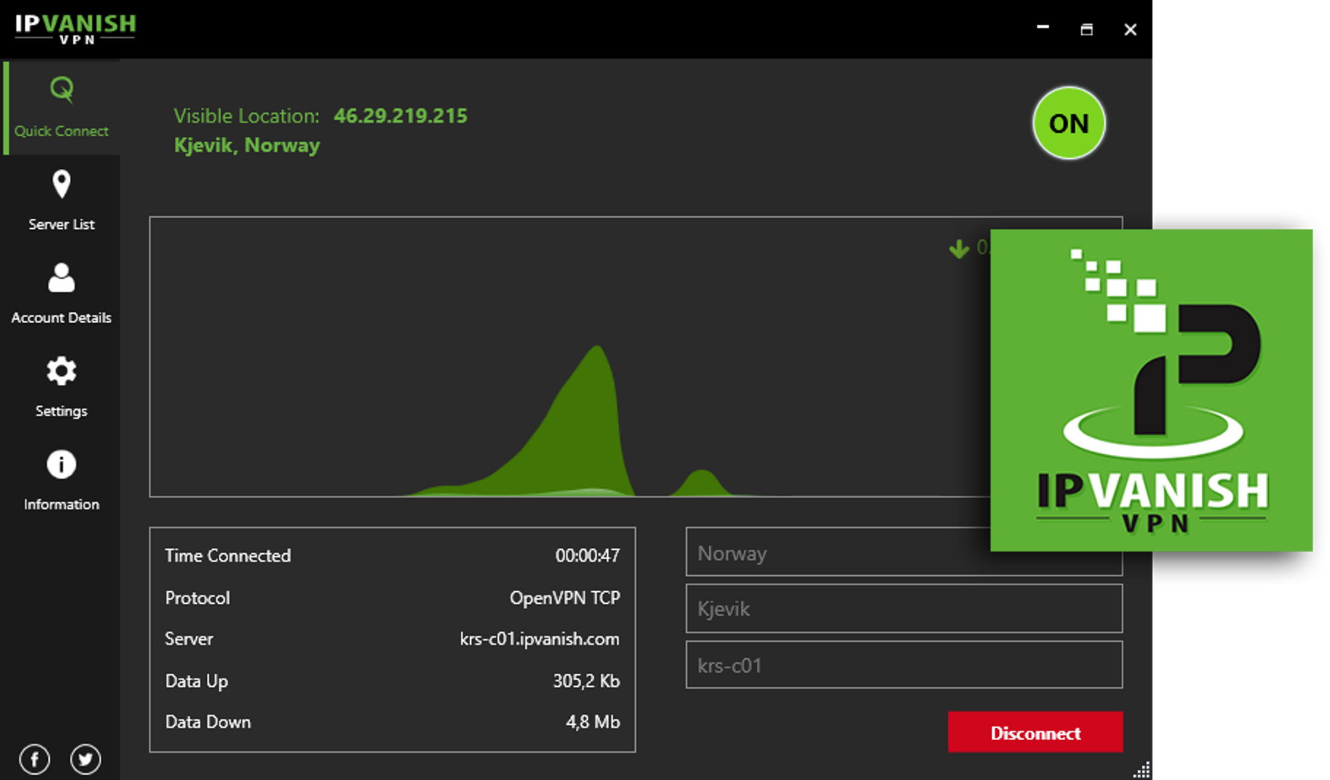Screen dimensions: 1330x780
Task: Click the Visible Location label
Action: 247,116
